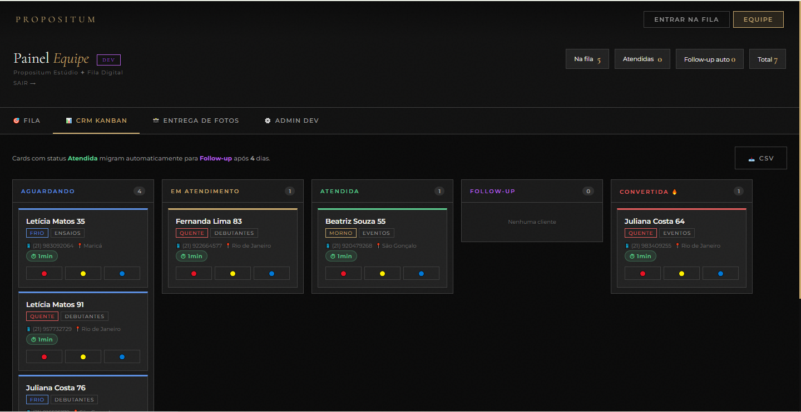Image resolution: width=801 pixels, height=412 pixels.
Task: Click yellow dot button on Fernanda Lima 83
Action: tap(233, 273)
